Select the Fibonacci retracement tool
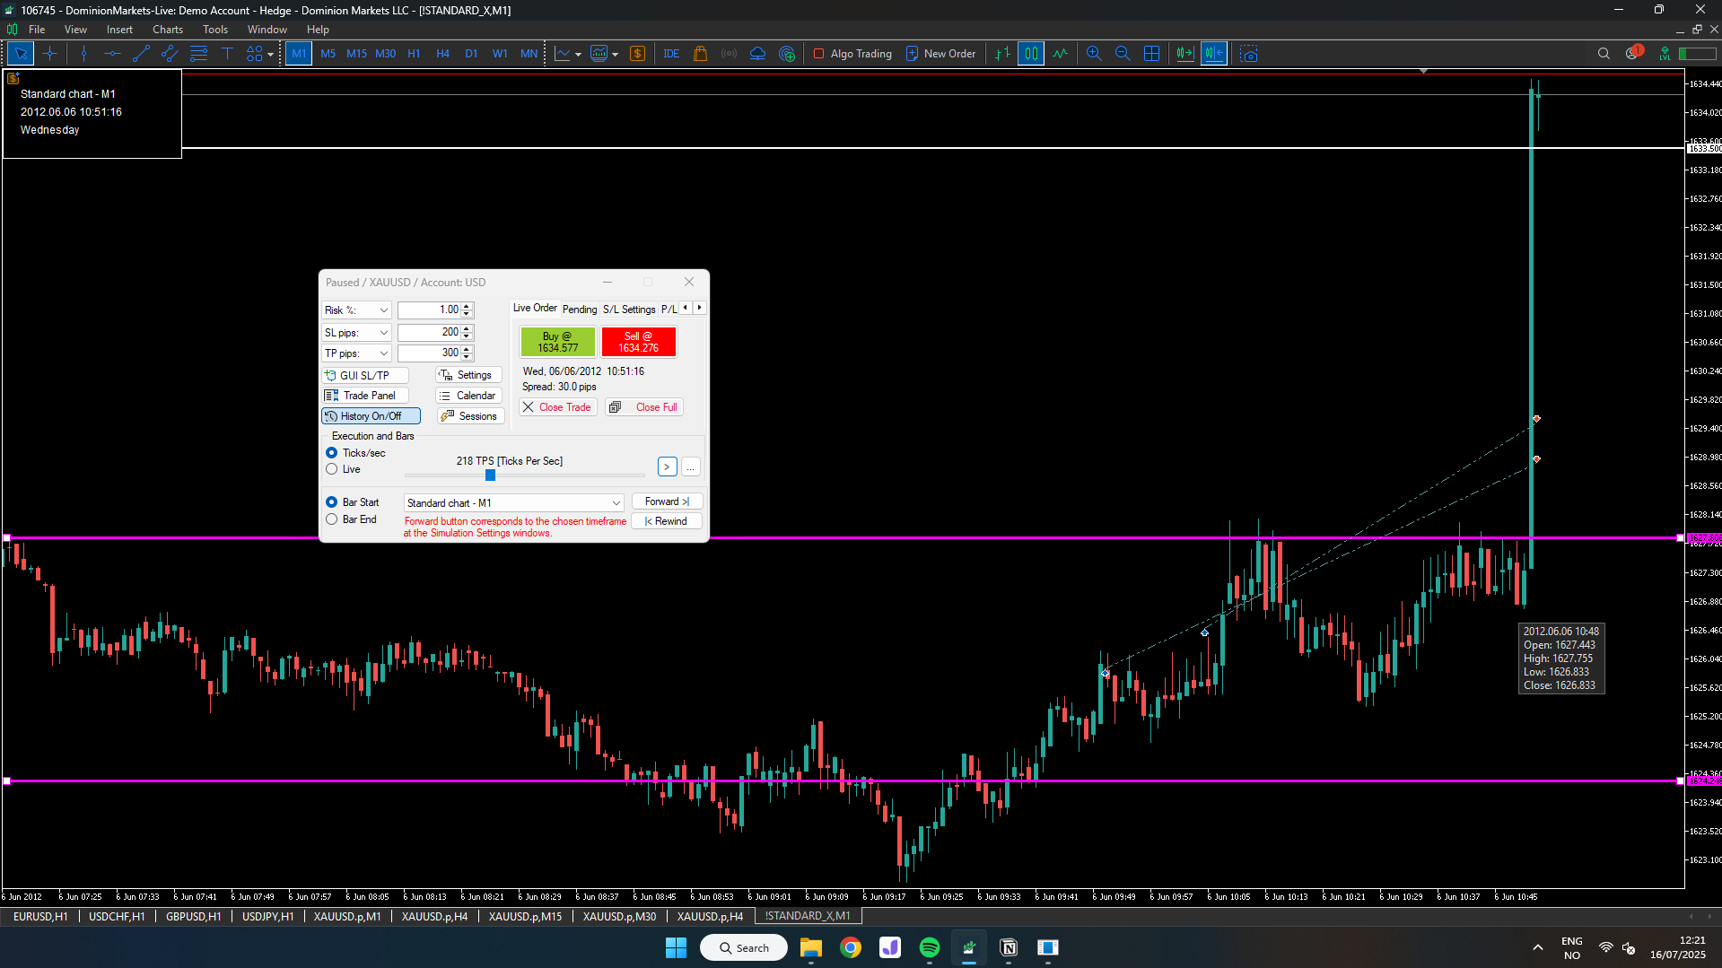Viewport: 1722px width, 968px height. point(198,54)
